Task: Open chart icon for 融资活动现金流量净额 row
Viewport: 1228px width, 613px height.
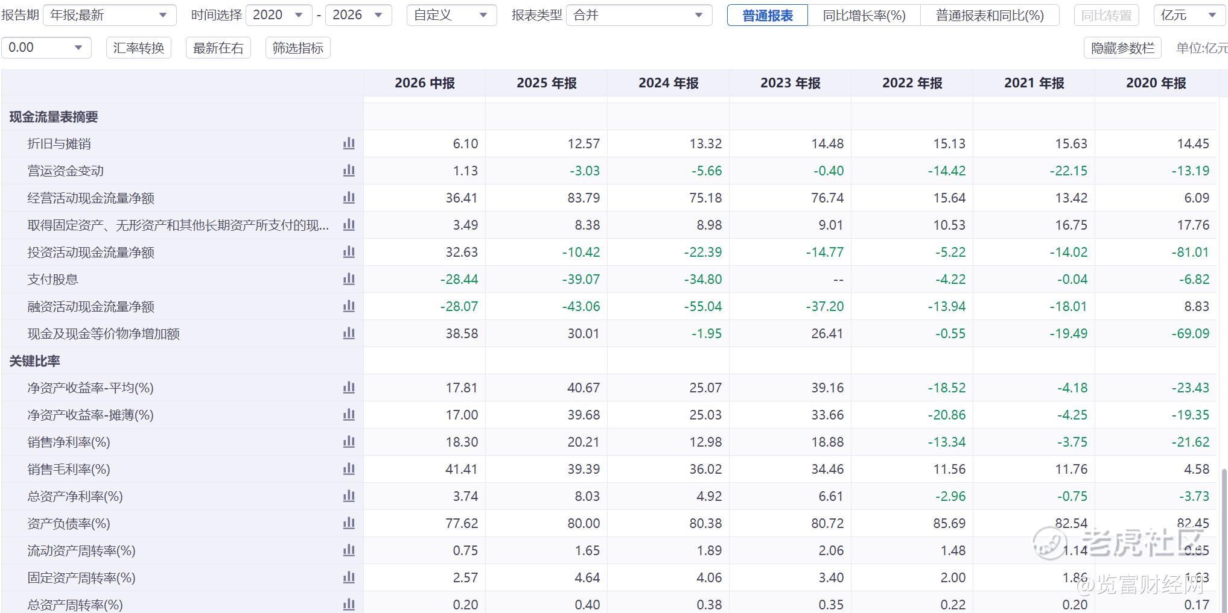Action: pos(349,306)
